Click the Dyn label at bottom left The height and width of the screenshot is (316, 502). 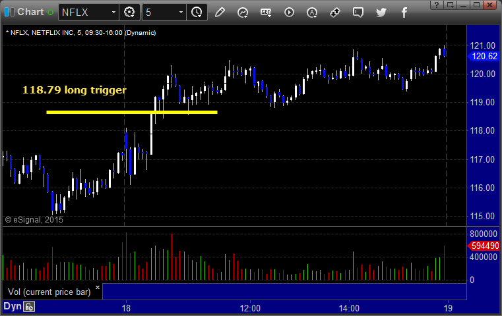tap(13, 306)
